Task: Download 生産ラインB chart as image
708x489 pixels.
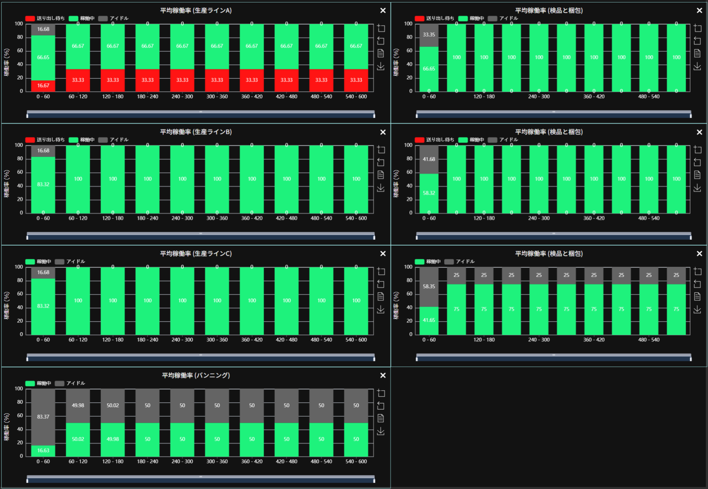Action: click(381, 188)
